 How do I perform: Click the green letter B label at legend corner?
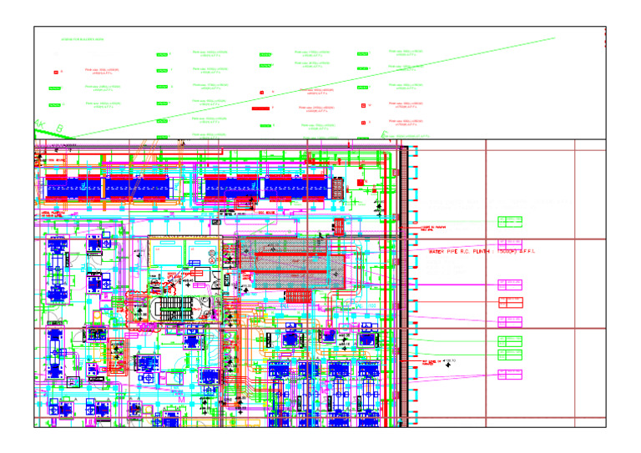(x=59, y=128)
